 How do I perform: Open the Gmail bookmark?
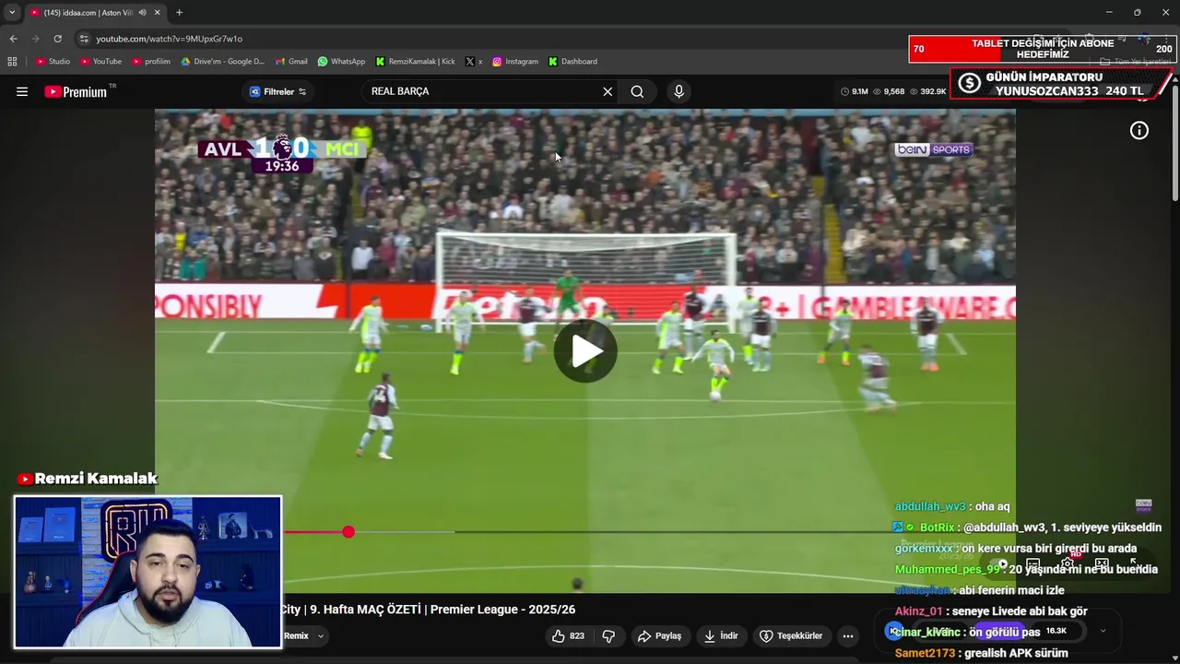(x=291, y=62)
